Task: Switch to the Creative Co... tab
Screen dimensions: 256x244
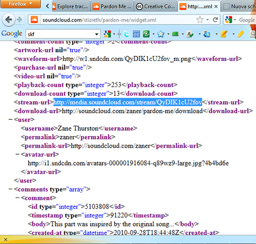Action: coord(156,7)
